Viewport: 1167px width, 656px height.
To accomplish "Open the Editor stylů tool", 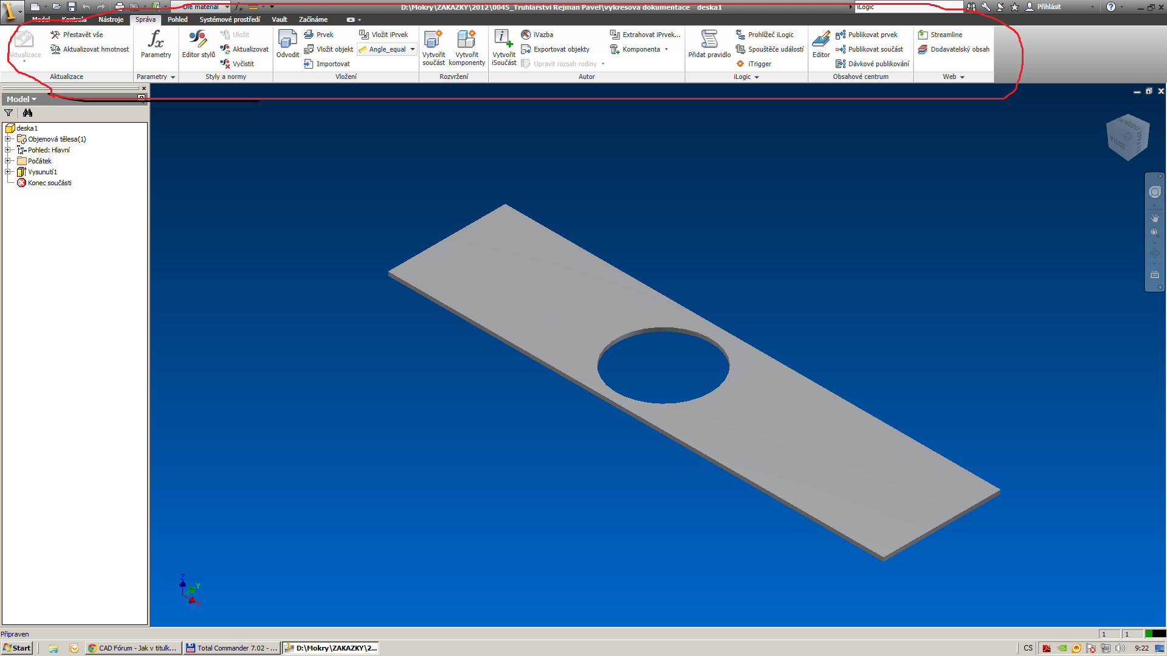I will tap(198, 44).
